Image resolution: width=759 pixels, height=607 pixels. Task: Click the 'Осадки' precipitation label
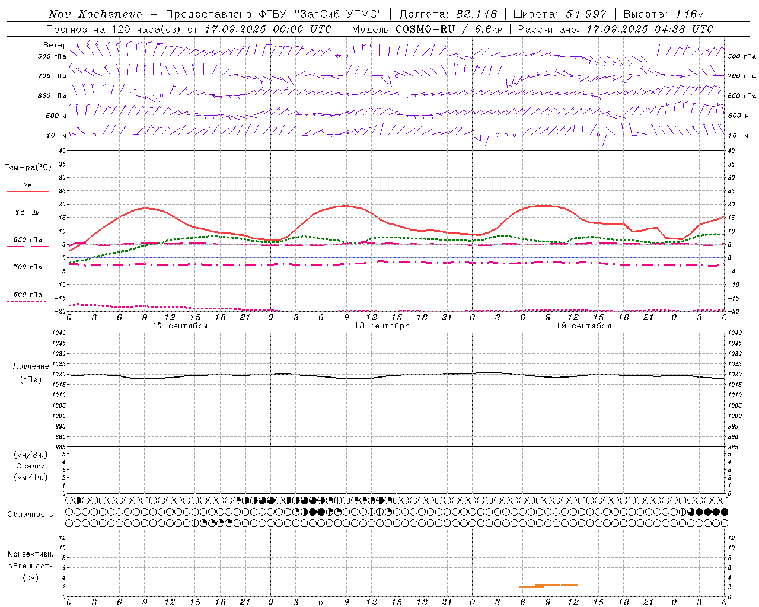[31, 466]
